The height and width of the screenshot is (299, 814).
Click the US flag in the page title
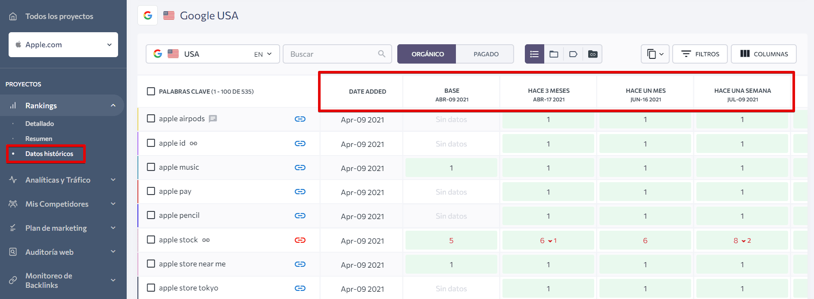pyautogui.click(x=169, y=15)
